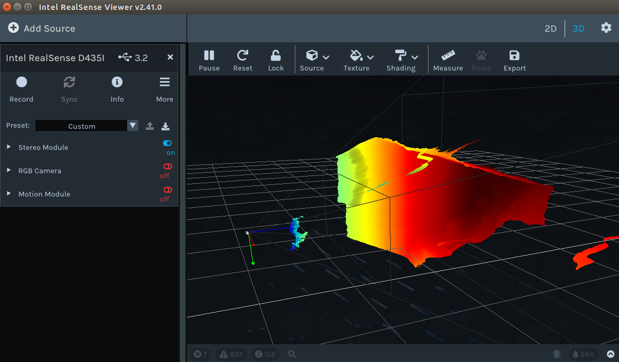Expand the Motion Module section
The image size is (619, 362).
point(9,193)
